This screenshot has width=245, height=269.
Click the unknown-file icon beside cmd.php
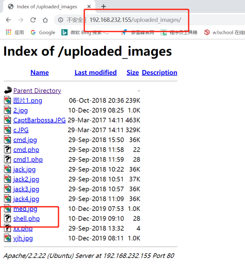tap(7, 150)
